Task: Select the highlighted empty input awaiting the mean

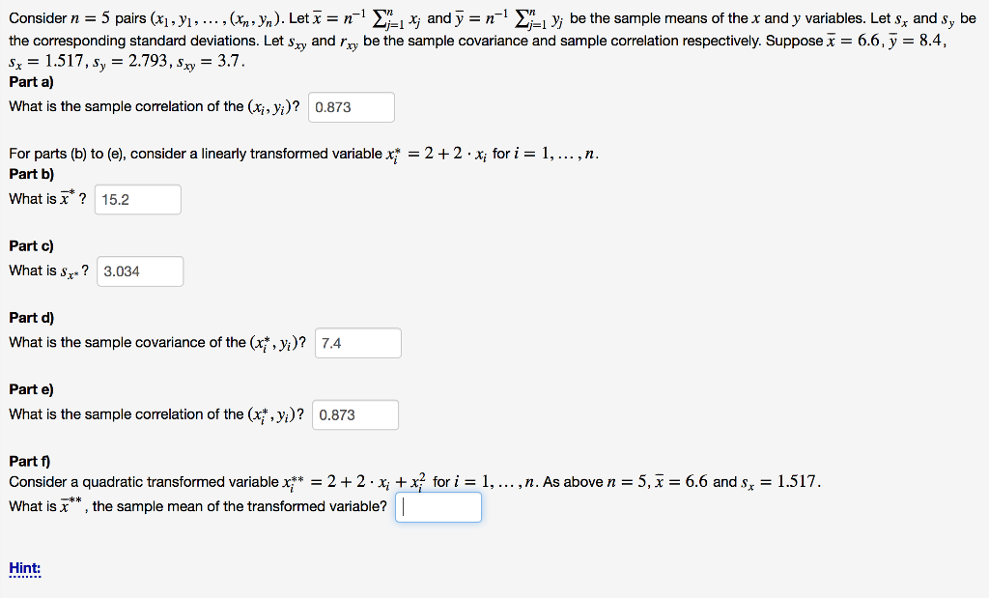Action: pyautogui.click(x=438, y=506)
